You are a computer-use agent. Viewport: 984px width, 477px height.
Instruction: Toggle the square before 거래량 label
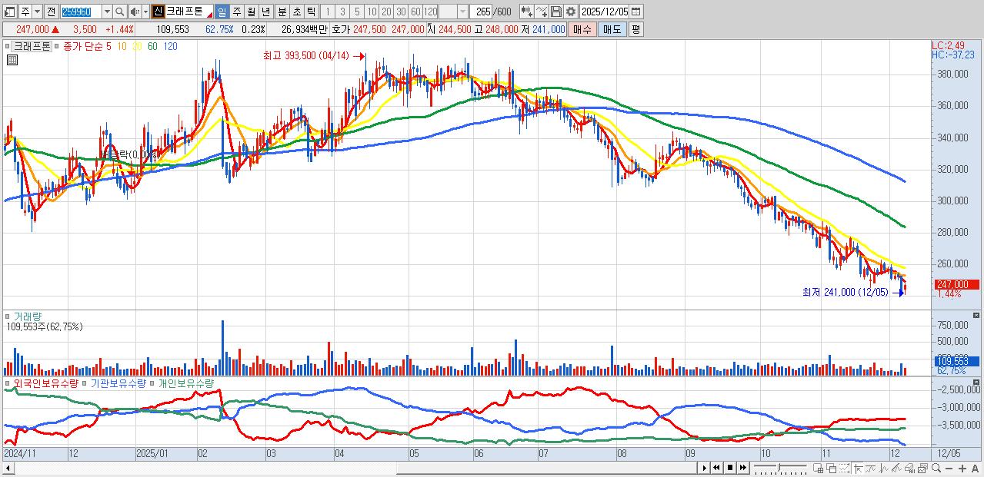click(8, 316)
